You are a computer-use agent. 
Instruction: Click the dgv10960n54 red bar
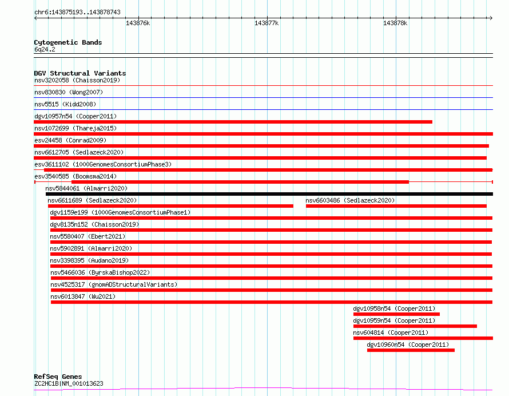[411, 350]
